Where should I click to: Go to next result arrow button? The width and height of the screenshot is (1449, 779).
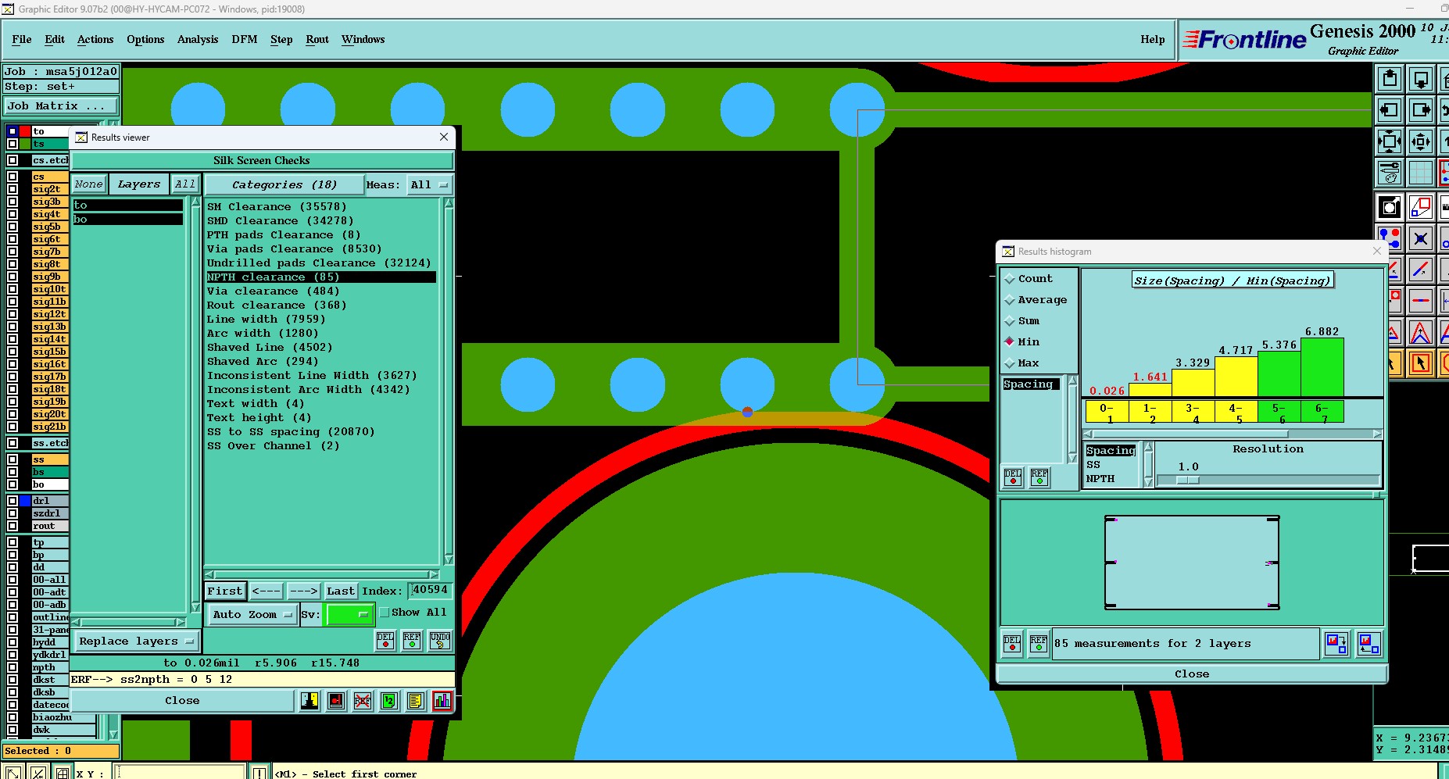[x=304, y=591]
